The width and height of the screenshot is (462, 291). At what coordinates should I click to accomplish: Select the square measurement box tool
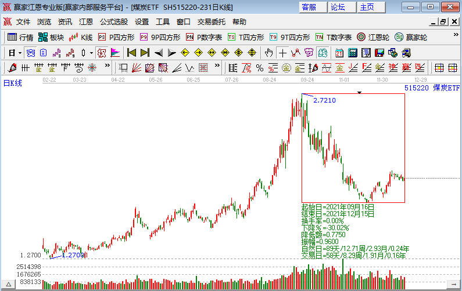click(123, 68)
